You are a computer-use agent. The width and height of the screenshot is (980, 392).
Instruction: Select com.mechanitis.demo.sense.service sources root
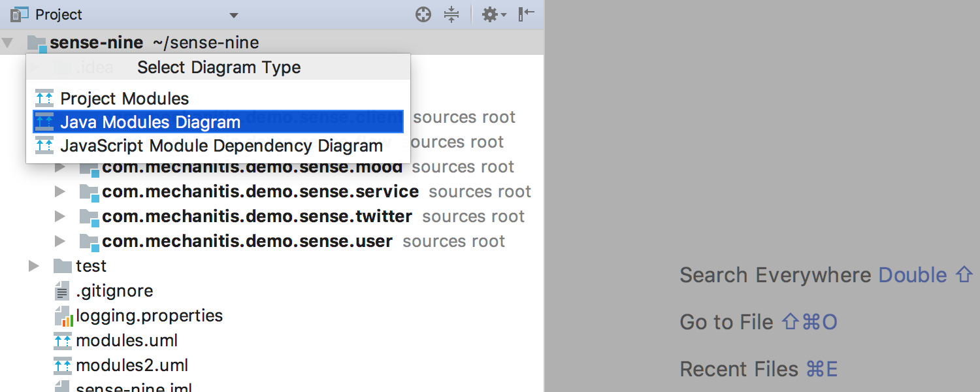pyautogui.click(x=260, y=192)
